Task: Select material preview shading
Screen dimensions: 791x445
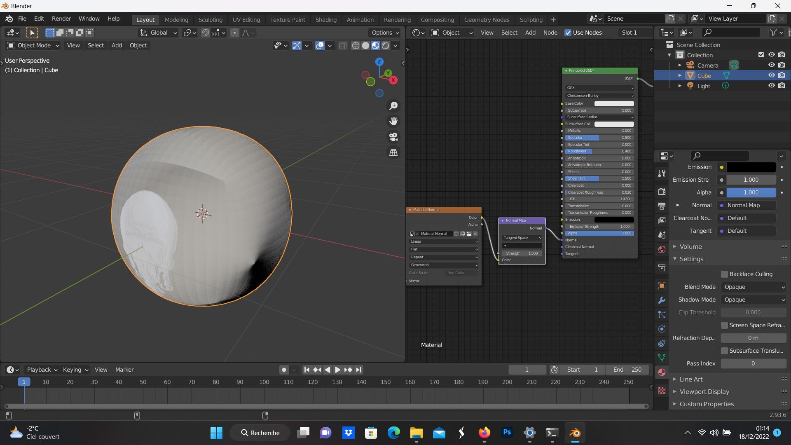Action: 375,46
